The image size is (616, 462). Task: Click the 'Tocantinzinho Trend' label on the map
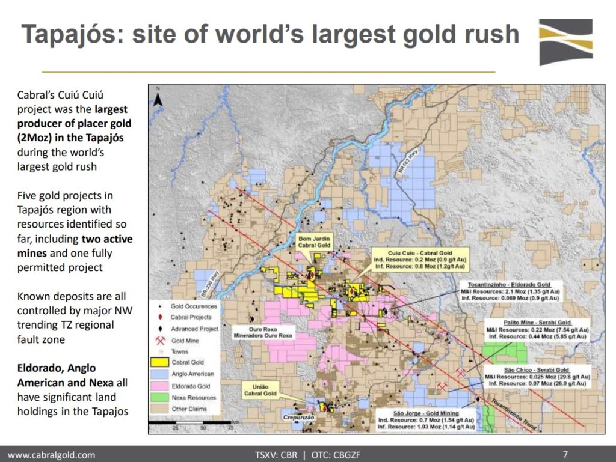(x=513, y=414)
